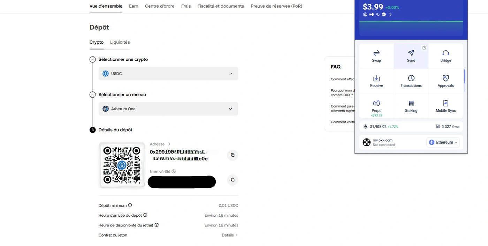Copy the deposit address
Viewport: 488px width, 246px height.
(x=232, y=155)
